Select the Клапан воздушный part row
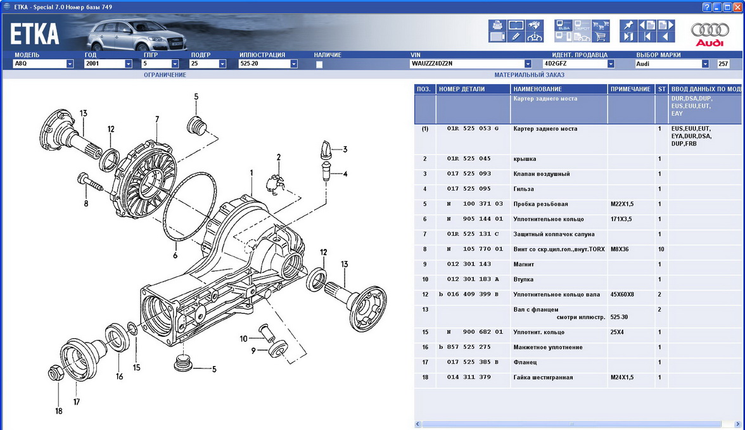 click(541, 174)
